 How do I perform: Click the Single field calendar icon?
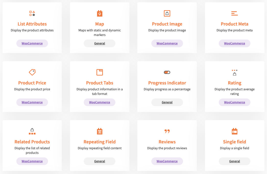pyautogui.click(x=234, y=131)
